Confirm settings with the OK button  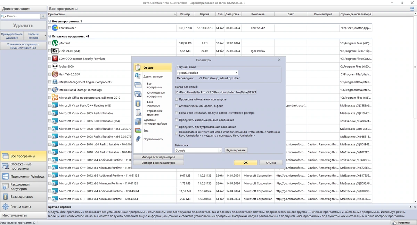245,163
